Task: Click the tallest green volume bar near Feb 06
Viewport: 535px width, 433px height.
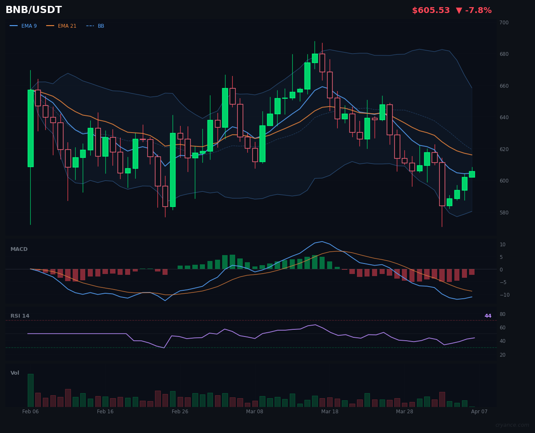Action: (x=31, y=389)
